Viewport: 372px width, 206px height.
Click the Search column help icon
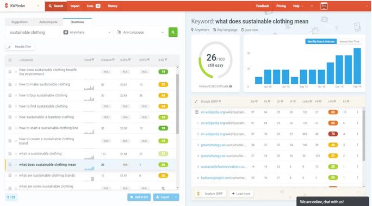pyautogui.click(x=114, y=59)
